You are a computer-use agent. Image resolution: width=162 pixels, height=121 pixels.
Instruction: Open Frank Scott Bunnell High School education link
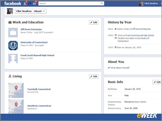[x=37, y=55]
